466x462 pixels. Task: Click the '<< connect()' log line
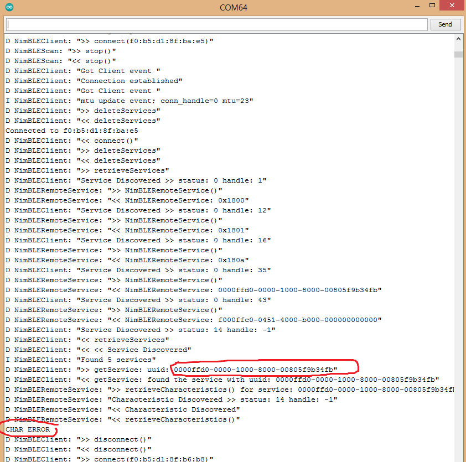pyautogui.click(x=71, y=141)
